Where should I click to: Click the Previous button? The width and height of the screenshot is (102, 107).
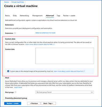coord(34,104)
